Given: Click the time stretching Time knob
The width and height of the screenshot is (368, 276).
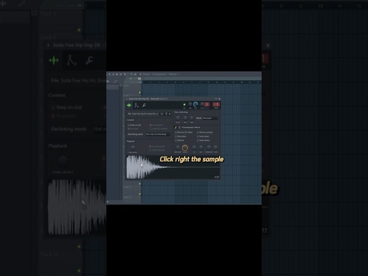Looking at the screenshot, I should tap(191, 118).
